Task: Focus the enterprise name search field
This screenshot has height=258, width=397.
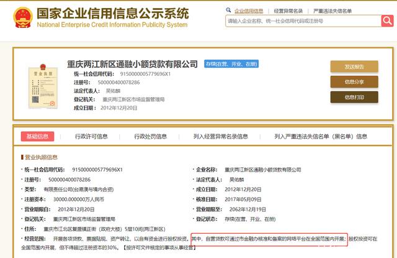Action: tap(303, 21)
